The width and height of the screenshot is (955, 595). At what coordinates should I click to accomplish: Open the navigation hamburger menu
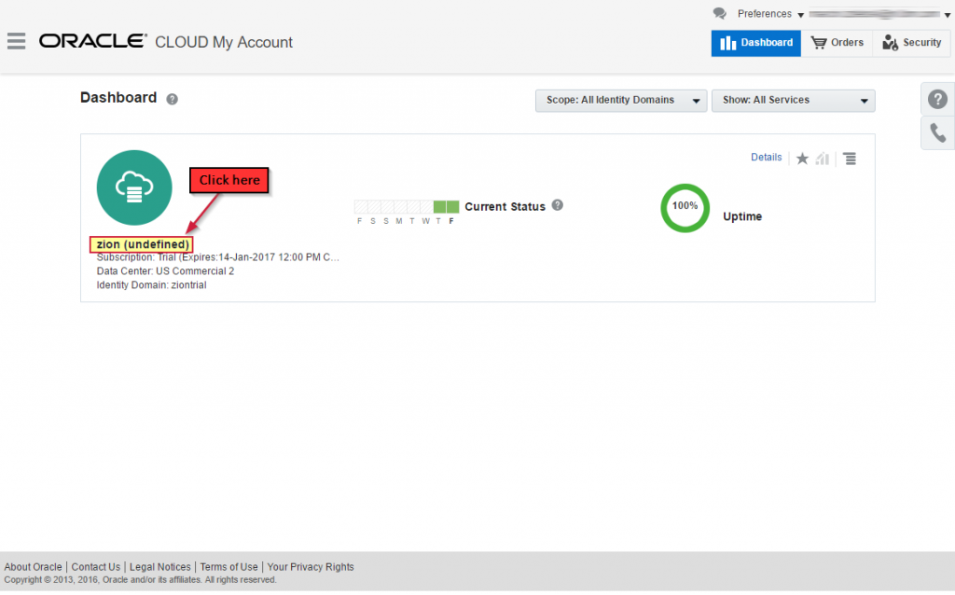(17, 41)
